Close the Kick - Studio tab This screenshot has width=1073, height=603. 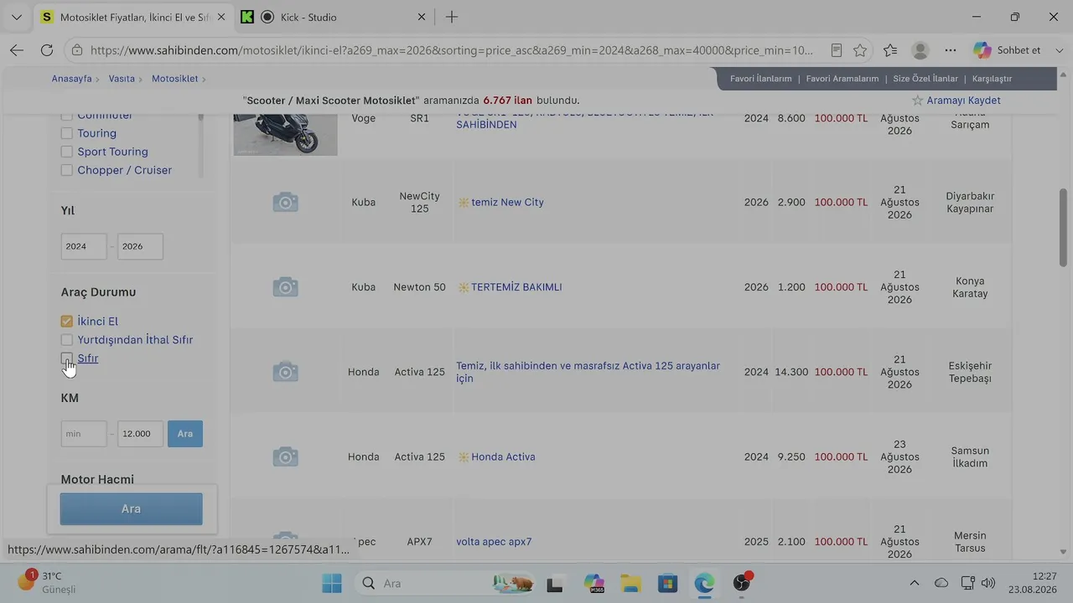coord(422,17)
